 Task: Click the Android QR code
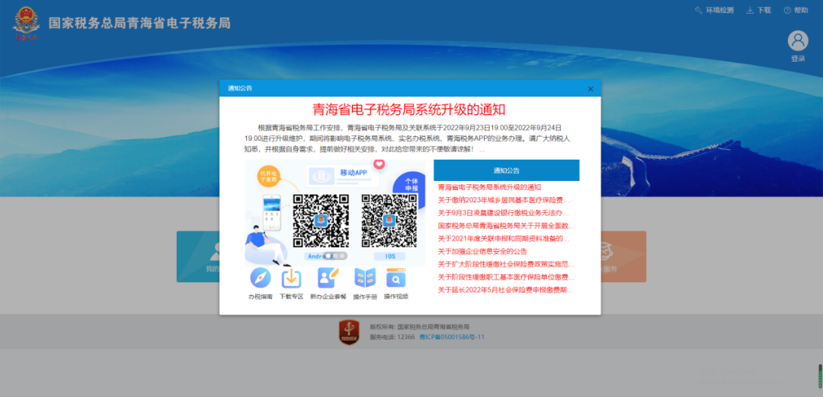click(x=321, y=221)
